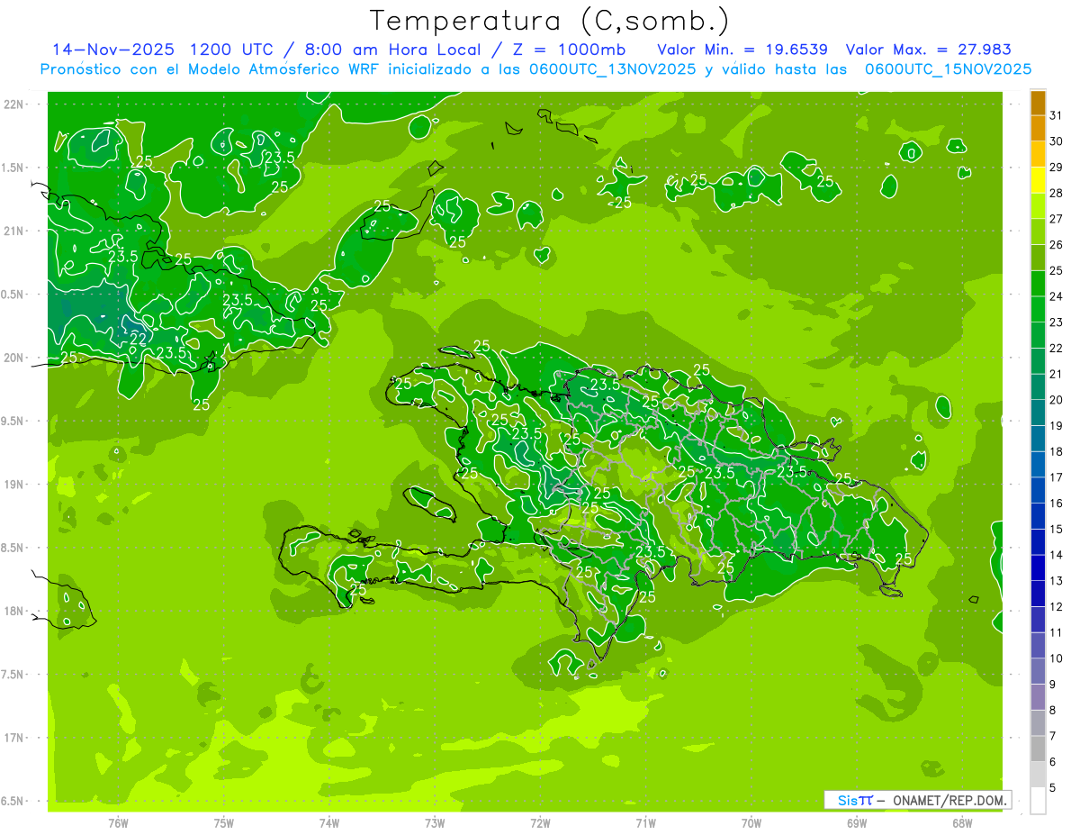Click the "72W" longitude axis label
Viewport: 1080px width, 835px height.
tap(540, 822)
